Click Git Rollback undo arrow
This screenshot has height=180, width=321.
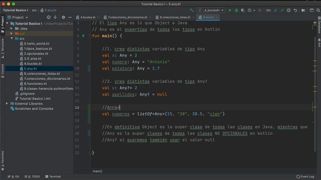click(295, 10)
